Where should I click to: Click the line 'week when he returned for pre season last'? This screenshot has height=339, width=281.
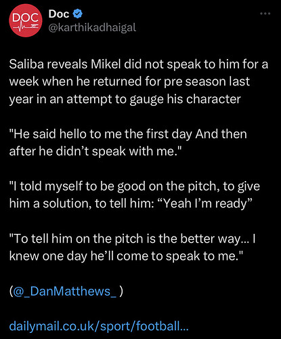click(x=129, y=81)
